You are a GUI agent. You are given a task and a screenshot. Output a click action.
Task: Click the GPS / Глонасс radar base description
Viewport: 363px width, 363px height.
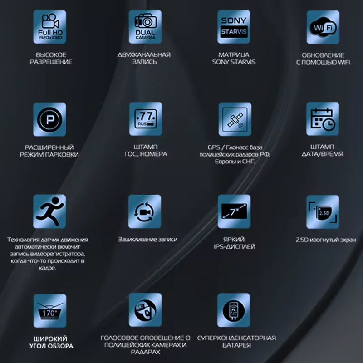tap(235, 154)
